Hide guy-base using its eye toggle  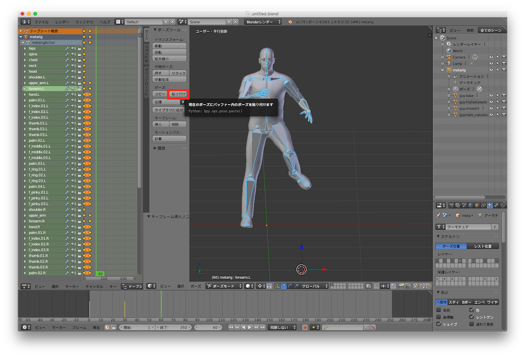point(491,95)
